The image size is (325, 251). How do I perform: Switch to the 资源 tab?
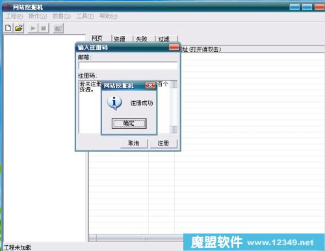point(120,39)
